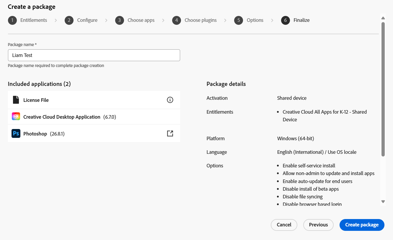Click the Shared device activation value

point(292,98)
